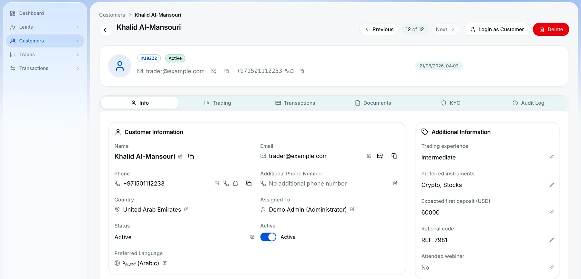The image size is (581, 279).
Task: Switch to the Trading tab
Action: (x=218, y=103)
